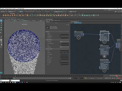Click the output port of the input node
The image size is (122, 91).
pos(83,34)
